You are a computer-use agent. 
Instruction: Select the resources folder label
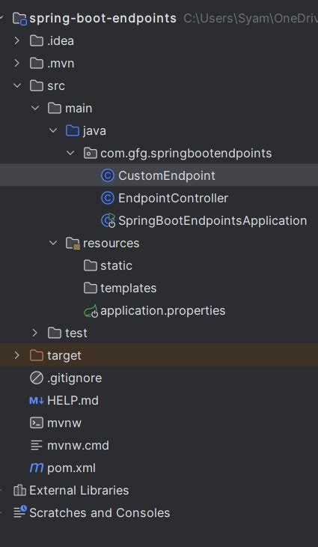[x=111, y=243]
